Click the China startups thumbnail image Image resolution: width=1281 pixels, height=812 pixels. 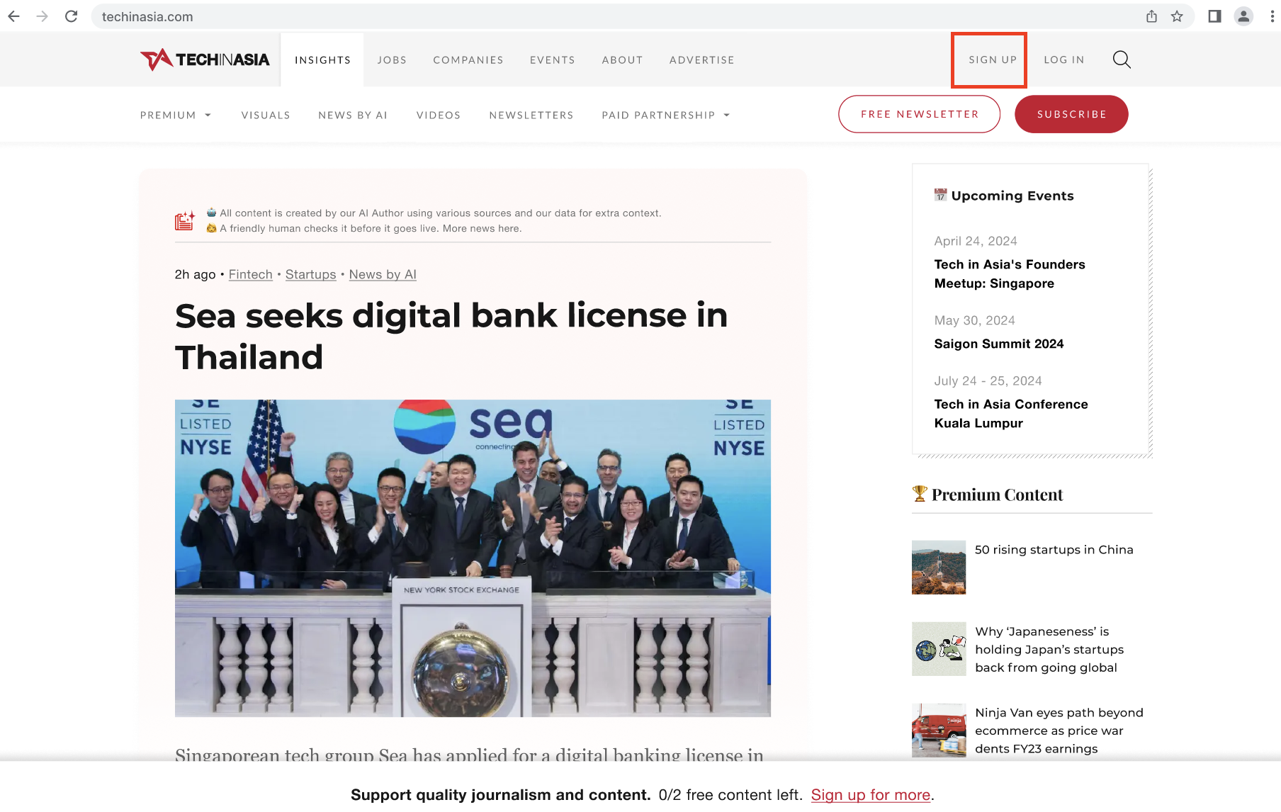click(939, 568)
